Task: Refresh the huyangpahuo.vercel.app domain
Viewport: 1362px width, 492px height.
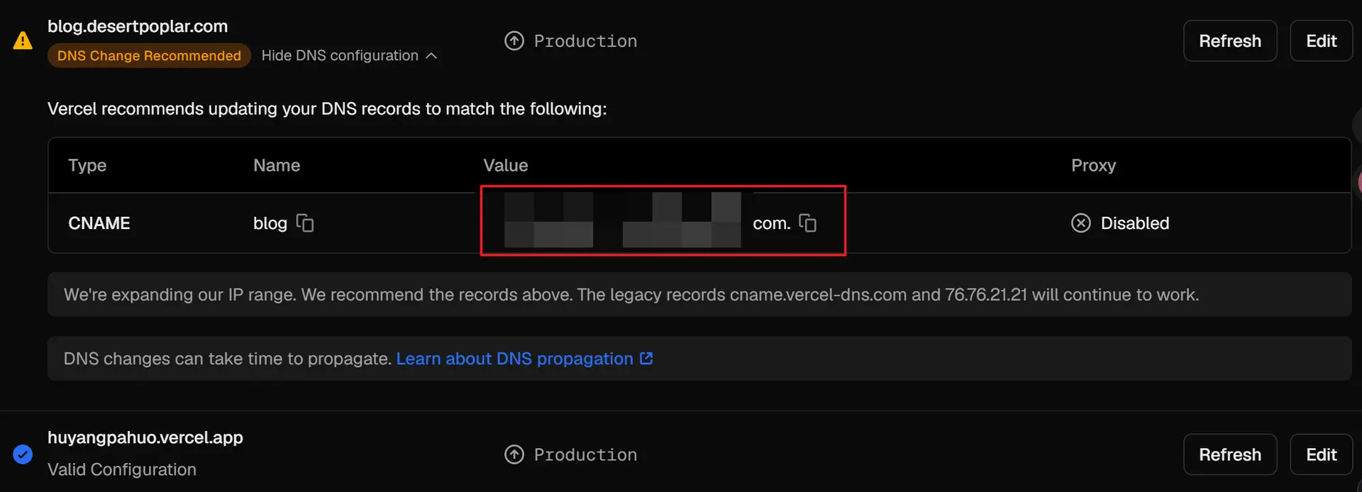Action: [1230, 454]
